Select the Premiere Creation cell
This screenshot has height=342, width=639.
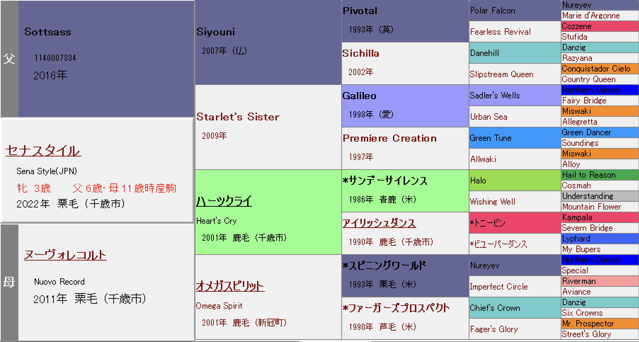coord(405,148)
